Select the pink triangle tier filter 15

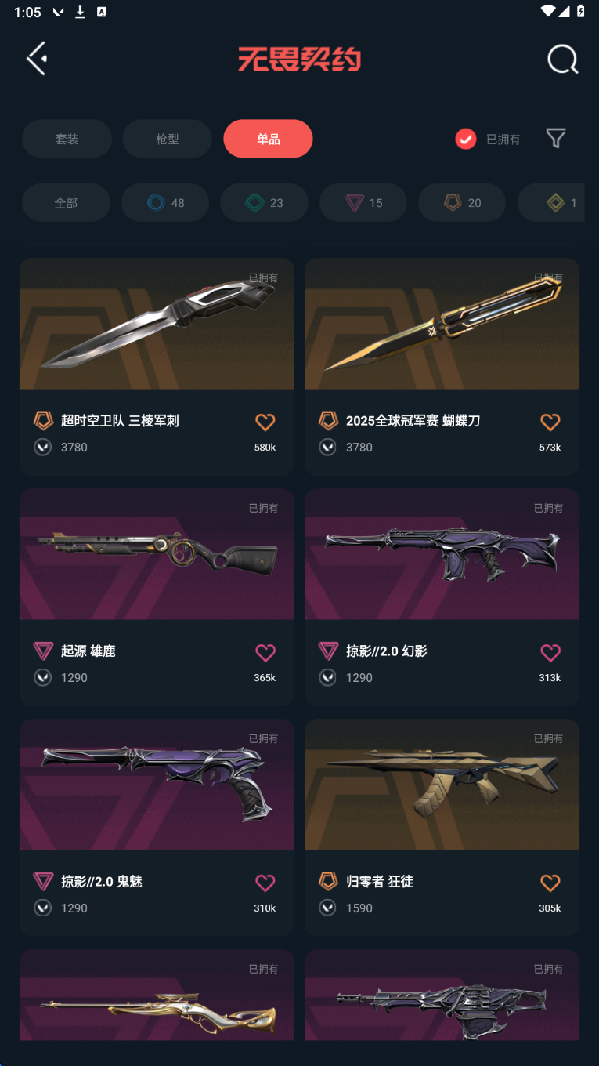[363, 203]
